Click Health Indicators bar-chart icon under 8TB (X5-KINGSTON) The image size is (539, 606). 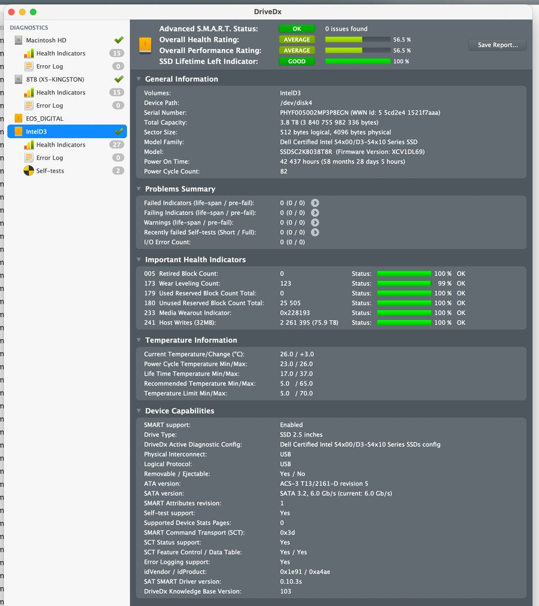pos(29,92)
